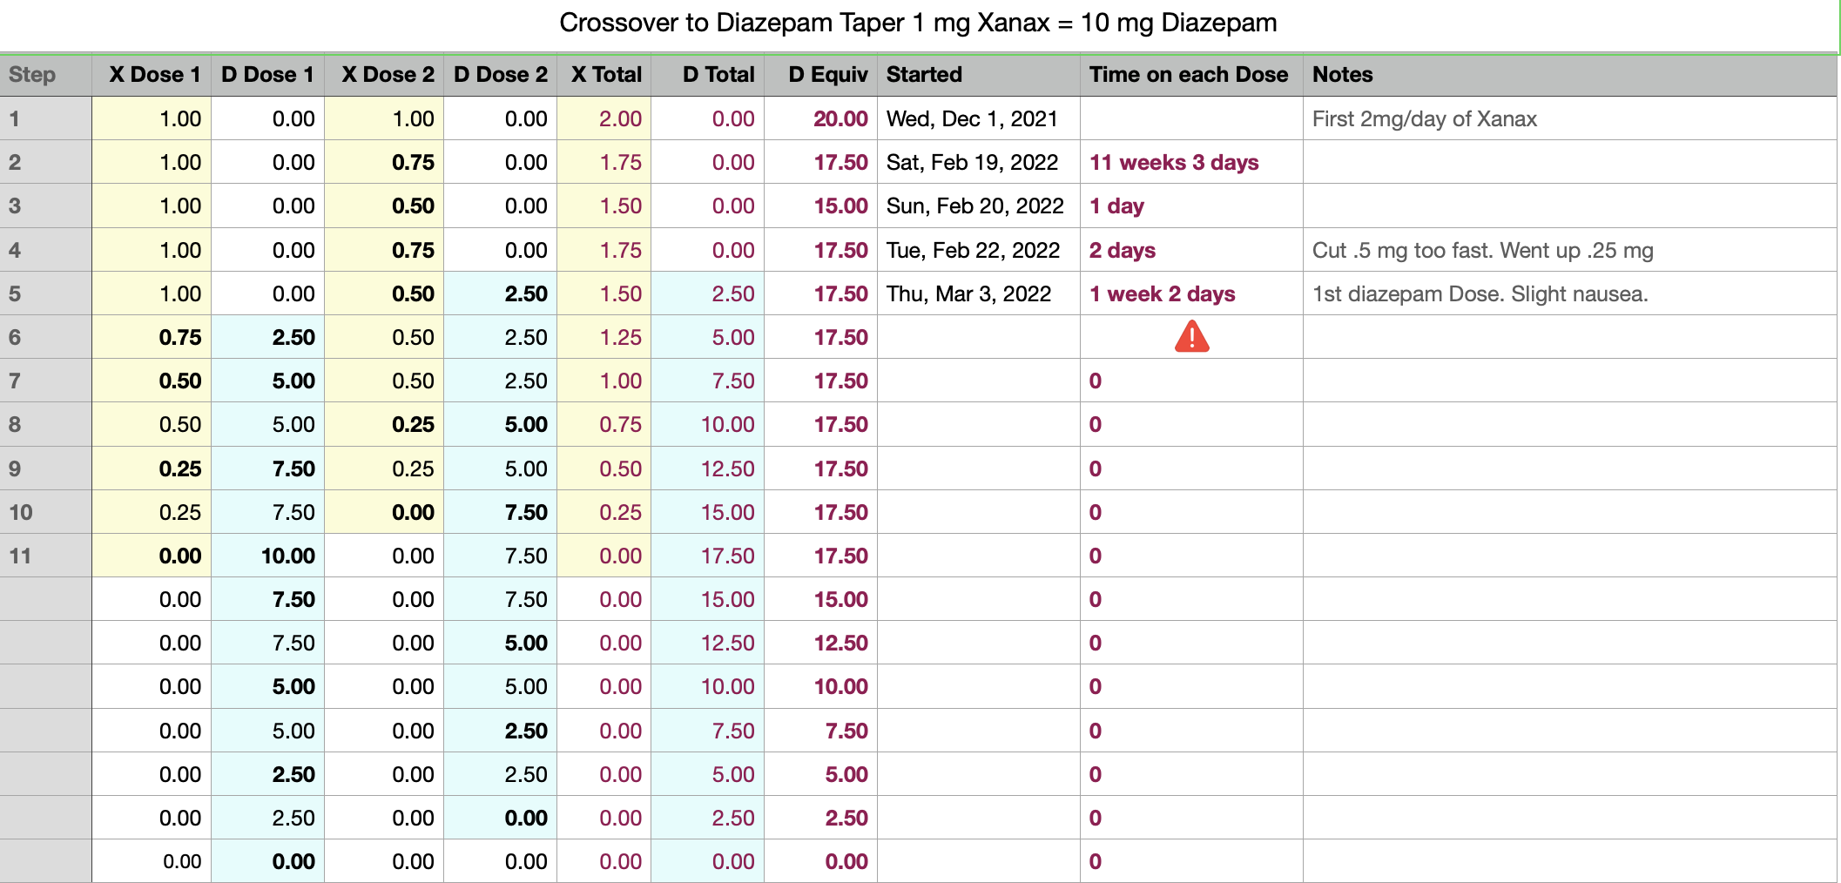The image size is (1841, 883).
Task: Click the 'D Equiv' column header
Action: [820, 75]
